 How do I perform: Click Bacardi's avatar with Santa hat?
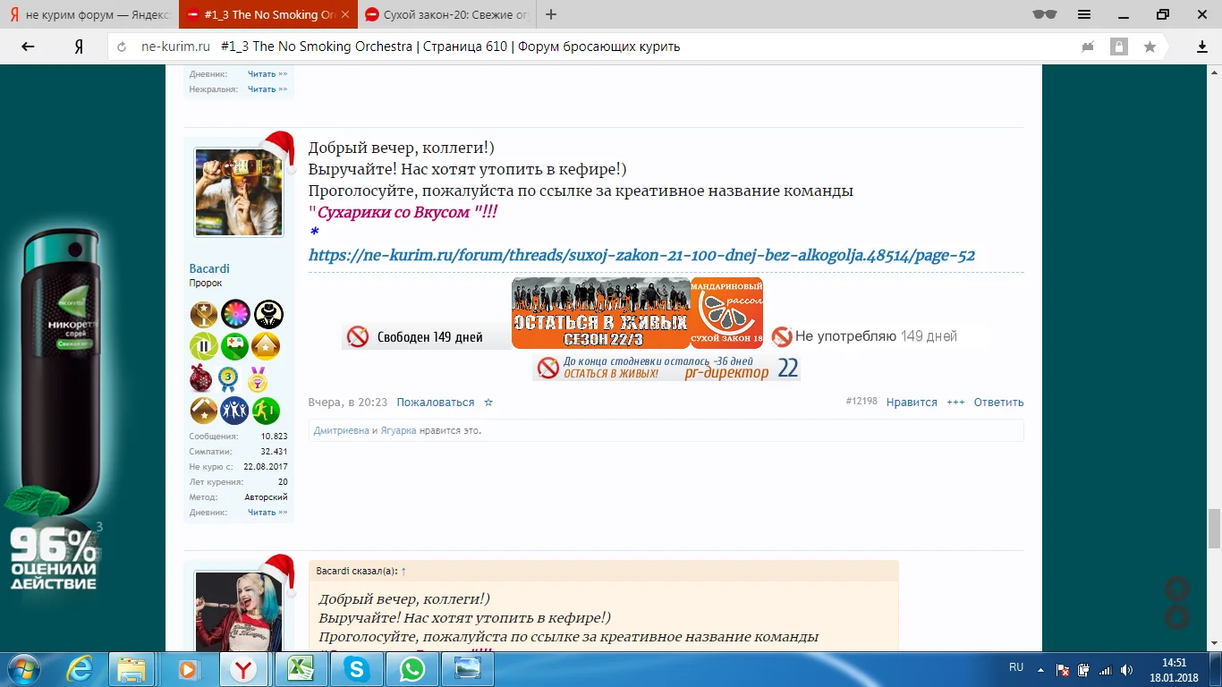tap(239, 192)
